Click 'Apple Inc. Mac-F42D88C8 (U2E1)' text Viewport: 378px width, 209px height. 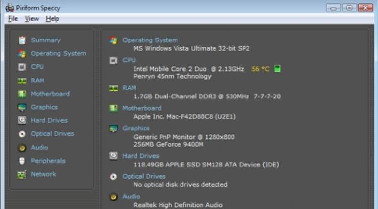click(185, 117)
